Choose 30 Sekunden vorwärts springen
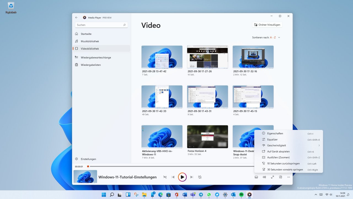The height and width of the screenshot is (199, 353). tap(288, 170)
